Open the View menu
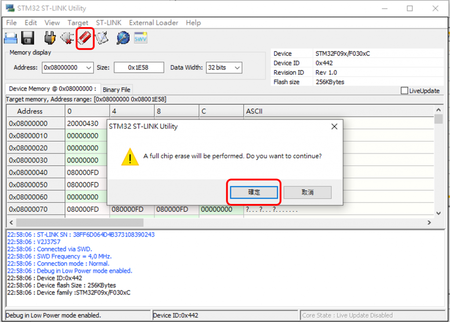The height and width of the screenshot is (322, 450). pos(52,23)
